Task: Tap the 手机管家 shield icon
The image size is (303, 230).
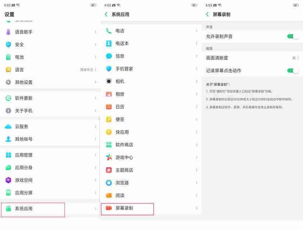Action: 109,69
